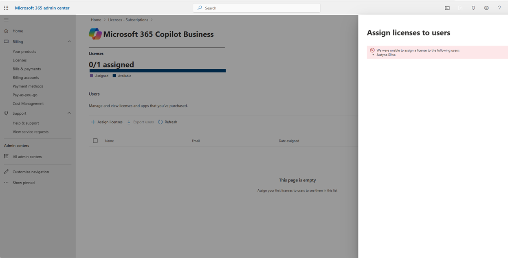Open Pay-as-you-go page
The height and width of the screenshot is (258, 508).
tap(25, 95)
